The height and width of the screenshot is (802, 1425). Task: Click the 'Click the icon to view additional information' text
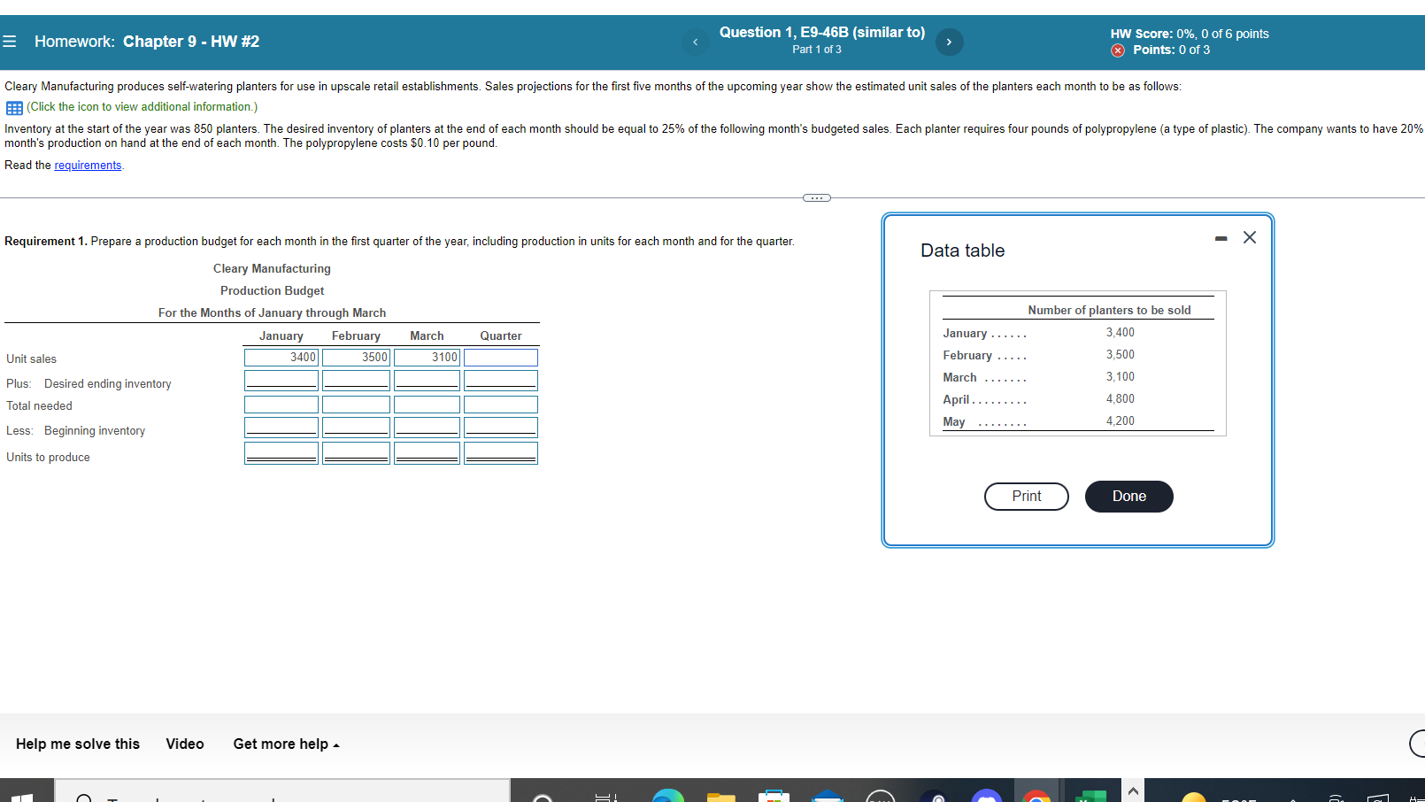click(x=142, y=107)
